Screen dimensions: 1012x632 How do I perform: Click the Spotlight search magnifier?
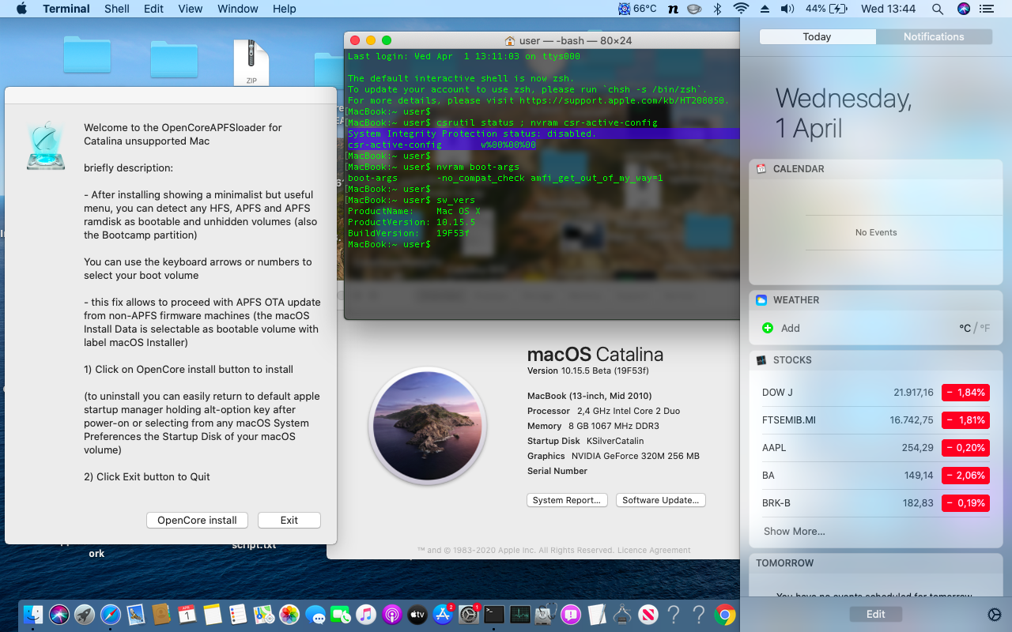pos(938,9)
